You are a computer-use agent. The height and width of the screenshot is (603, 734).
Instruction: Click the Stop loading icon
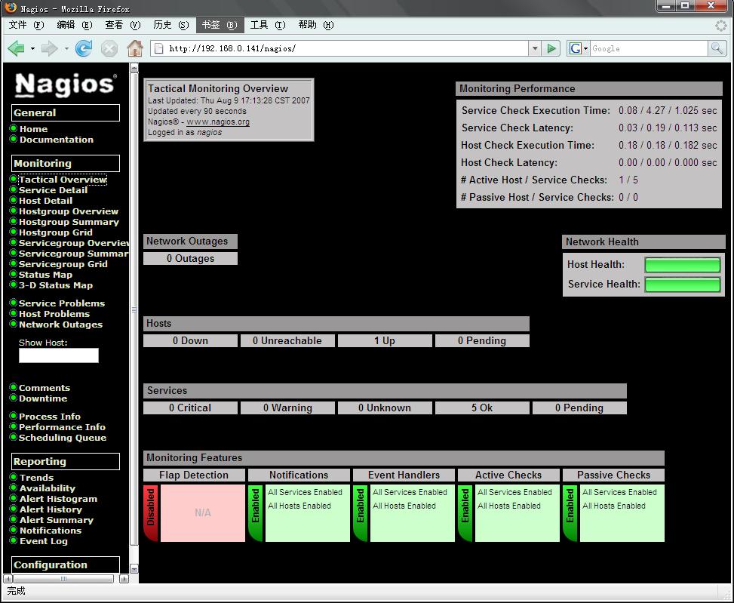(109, 48)
